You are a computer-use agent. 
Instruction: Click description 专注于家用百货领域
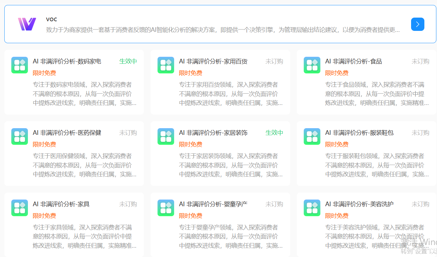pyautogui.click(x=231, y=94)
